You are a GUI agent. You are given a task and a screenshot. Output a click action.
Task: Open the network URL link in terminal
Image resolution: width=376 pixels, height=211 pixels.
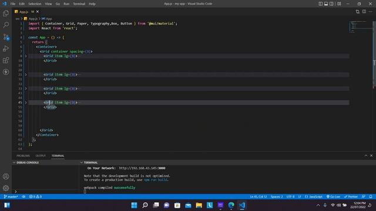(142, 168)
